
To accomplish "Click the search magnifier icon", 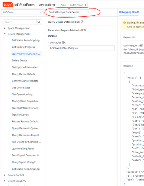I will click(39, 22).
